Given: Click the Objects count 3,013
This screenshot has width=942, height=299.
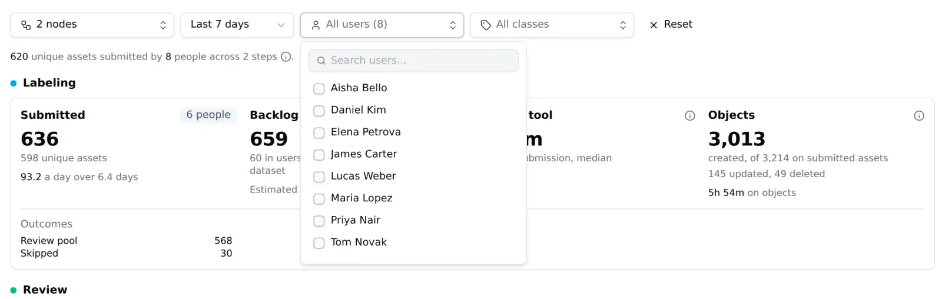Looking at the screenshot, I should point(737,139).
